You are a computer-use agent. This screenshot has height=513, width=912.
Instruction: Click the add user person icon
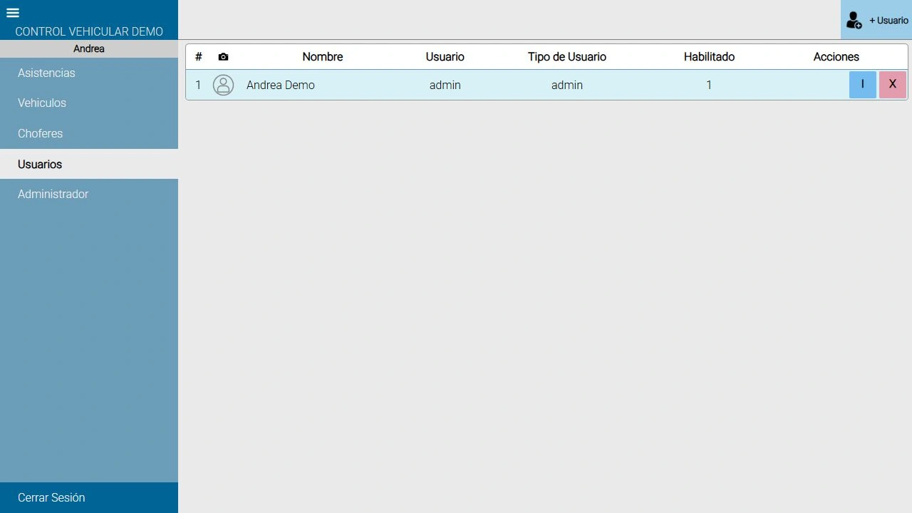[x=854, y=20]
